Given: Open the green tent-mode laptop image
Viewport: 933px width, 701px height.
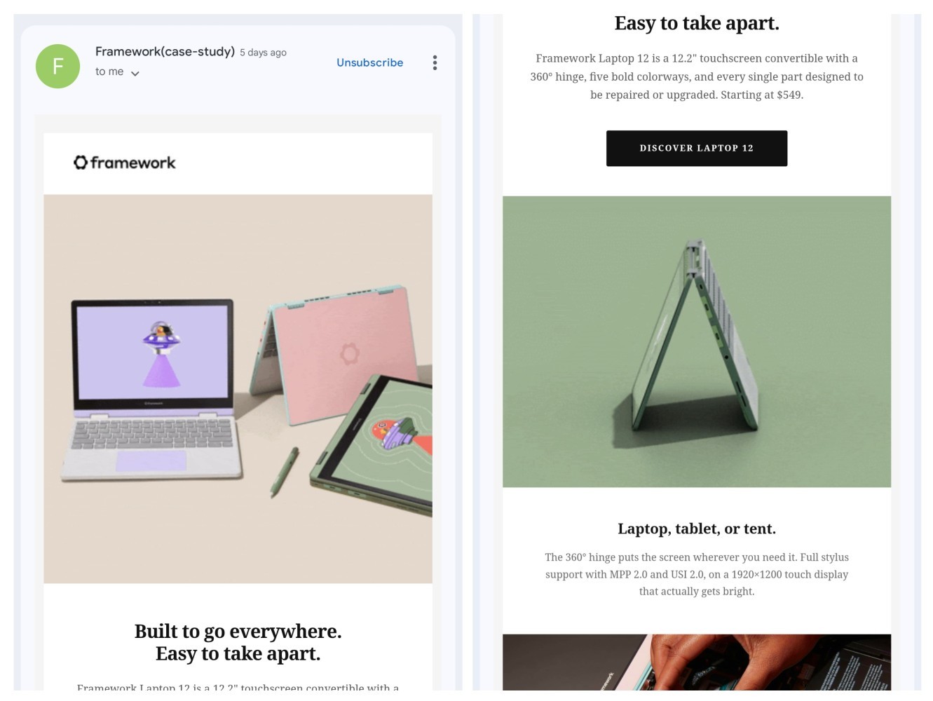Looking at the screenshot, I should 697,341.
